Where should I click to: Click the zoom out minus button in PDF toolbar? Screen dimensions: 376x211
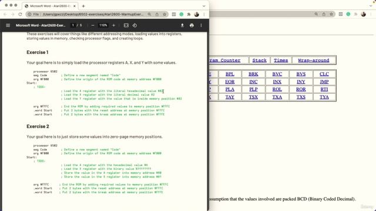coord(93,25)
